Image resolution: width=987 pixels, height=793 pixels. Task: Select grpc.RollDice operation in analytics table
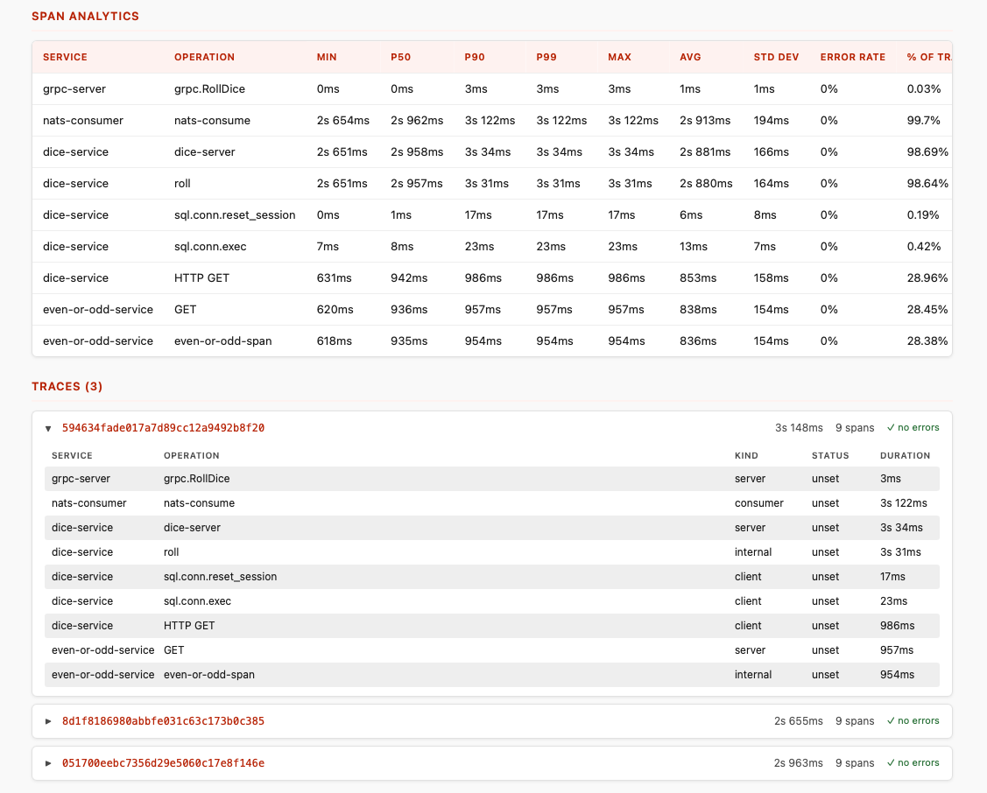209,88
